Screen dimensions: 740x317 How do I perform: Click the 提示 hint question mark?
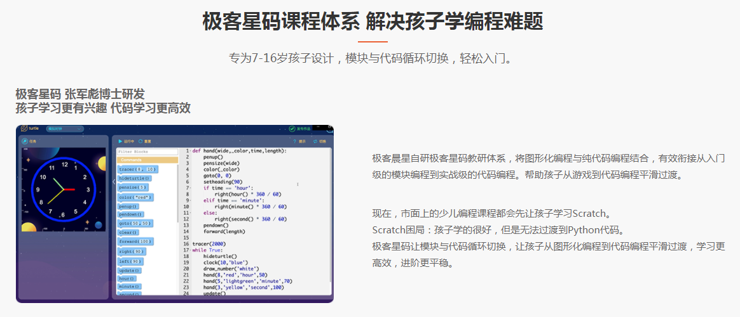click(x=296, y=141)
